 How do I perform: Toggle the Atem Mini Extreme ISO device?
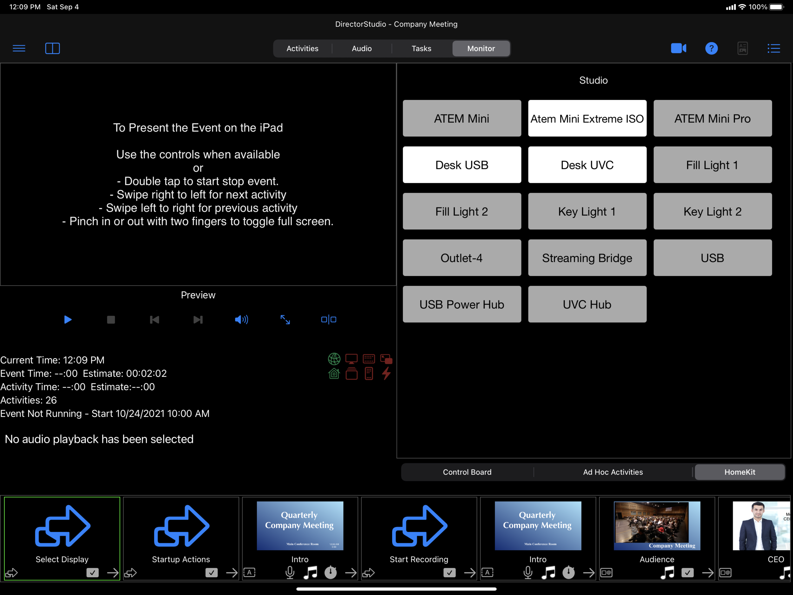click(587, 118)
